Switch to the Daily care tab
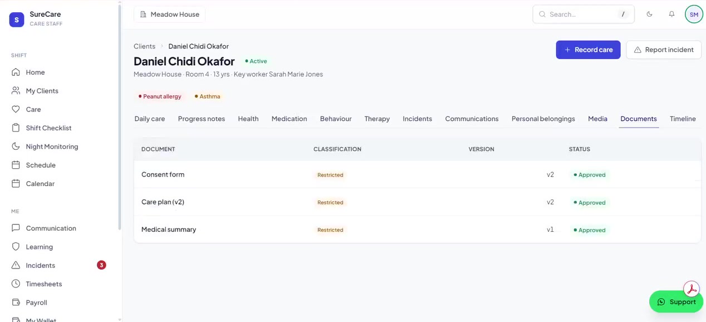 click(x=150, y=119)
